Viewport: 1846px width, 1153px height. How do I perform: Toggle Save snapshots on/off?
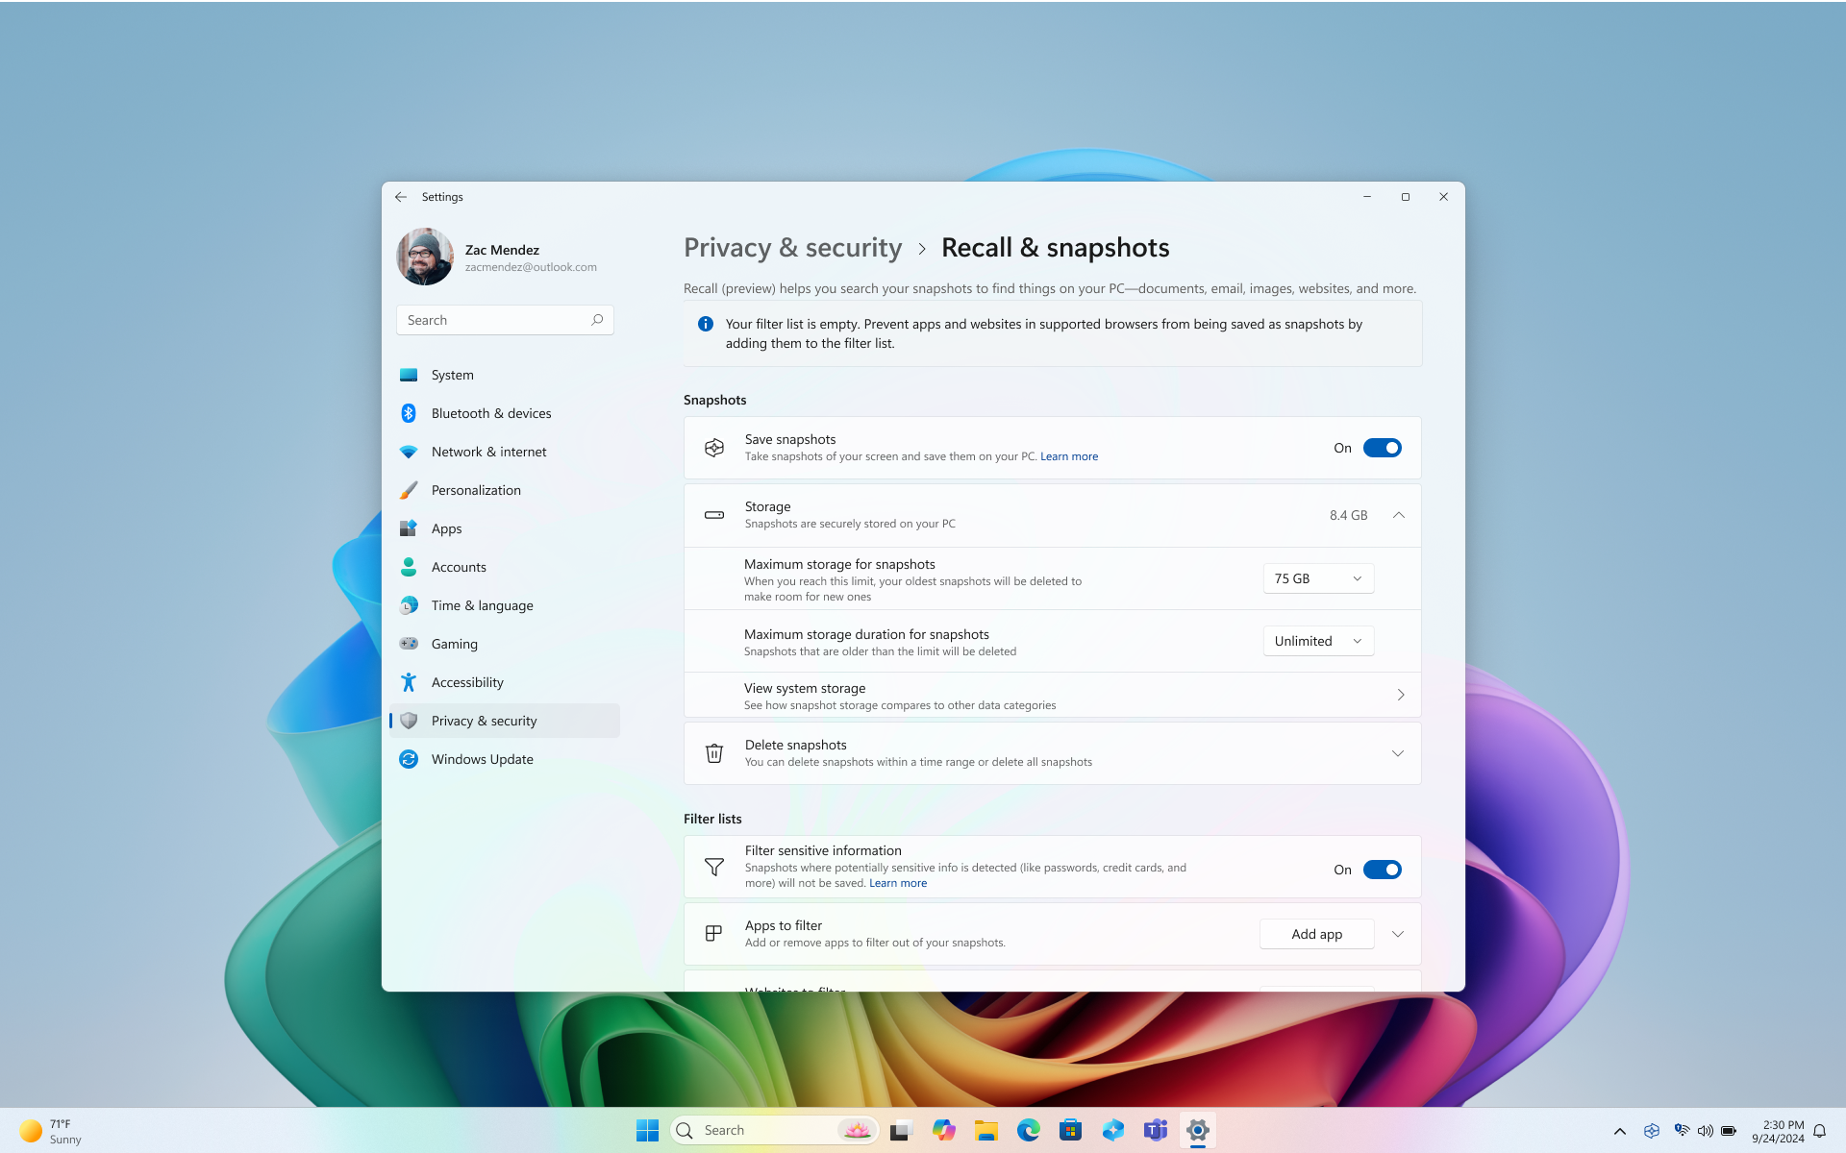pyautogui.click(x=1383, y=447)
